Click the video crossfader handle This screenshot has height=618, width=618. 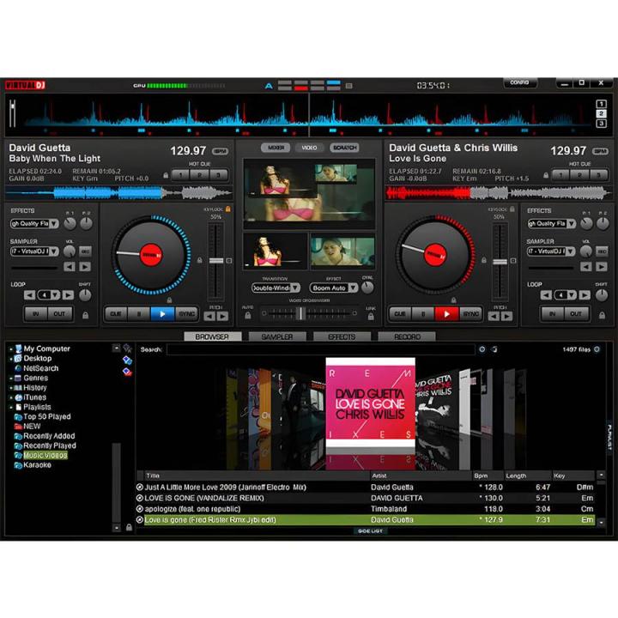pos(300,314)
